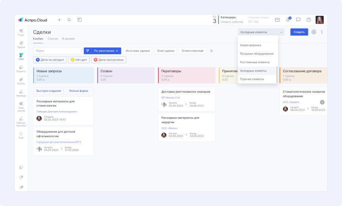Open deal Расходные материалы для стоматологии
Viewport: 342px width, 206px height.
pos(56,104)
